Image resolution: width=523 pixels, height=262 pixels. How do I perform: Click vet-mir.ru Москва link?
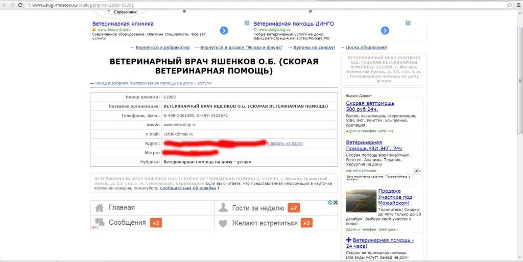tap(361, 171)
